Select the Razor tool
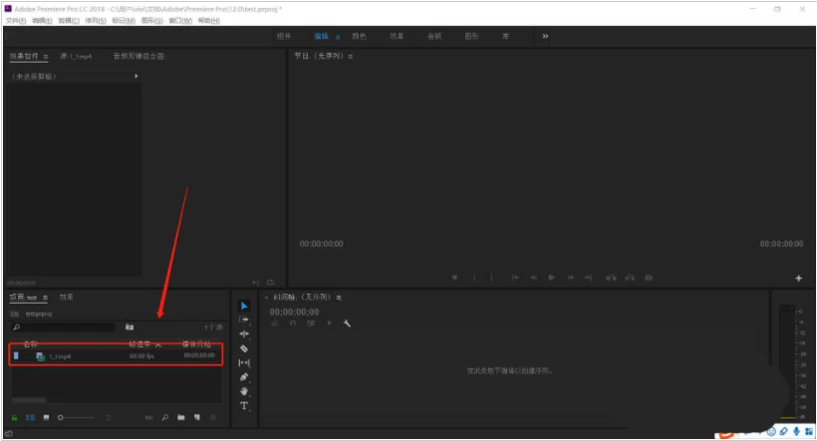817x441 pixels. [244, 348]
